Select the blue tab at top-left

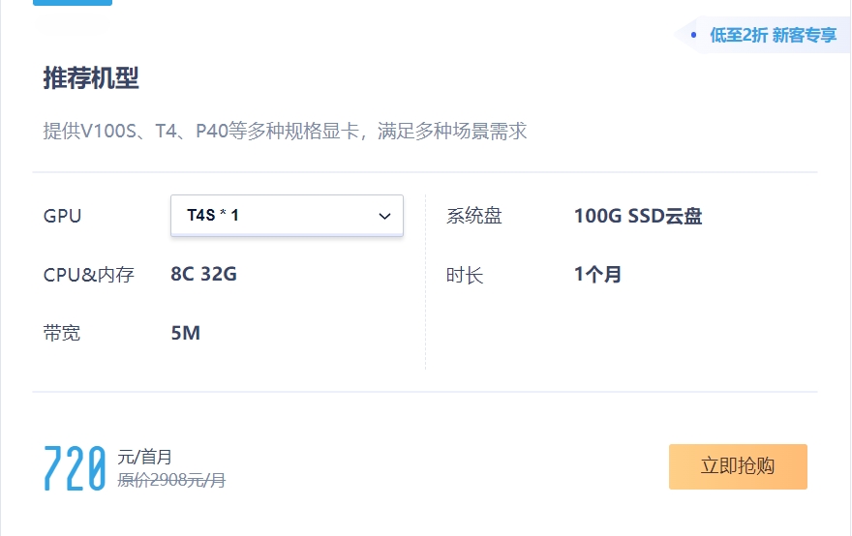pyautogui.click(x=73, y=3)
